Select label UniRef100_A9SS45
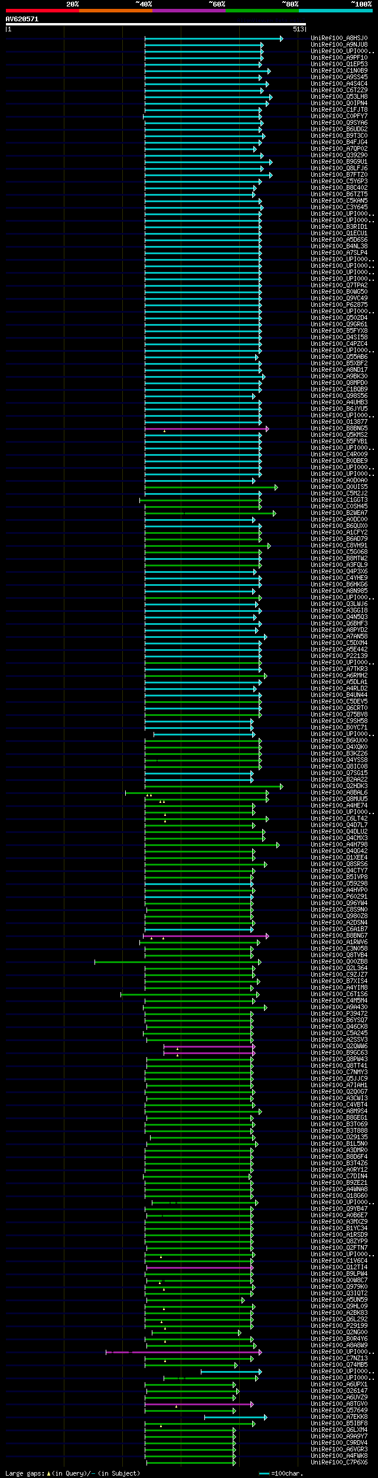This screenshot has width=378, height=1478. point(339,77)
